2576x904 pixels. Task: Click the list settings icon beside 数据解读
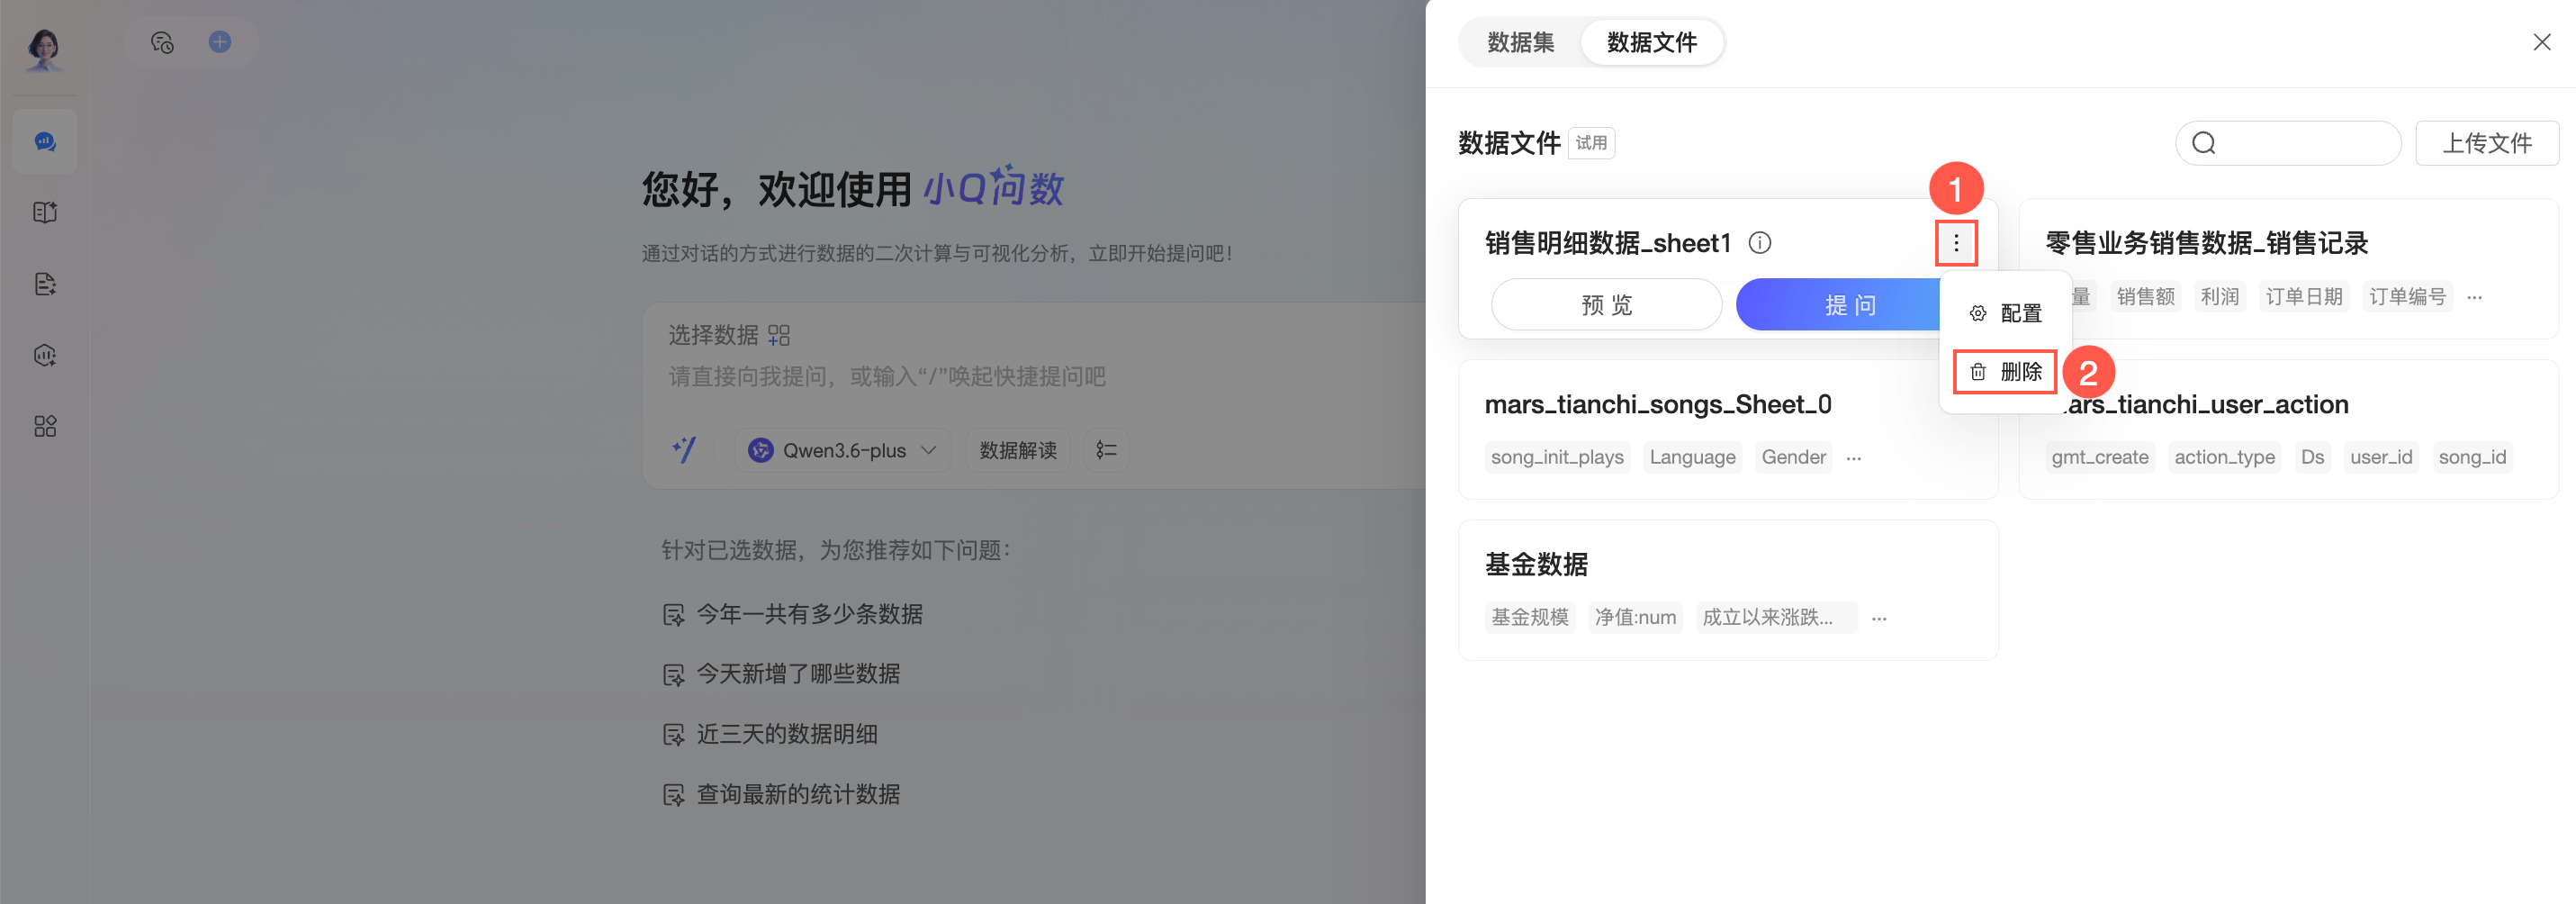click(x=1106, y=450)
